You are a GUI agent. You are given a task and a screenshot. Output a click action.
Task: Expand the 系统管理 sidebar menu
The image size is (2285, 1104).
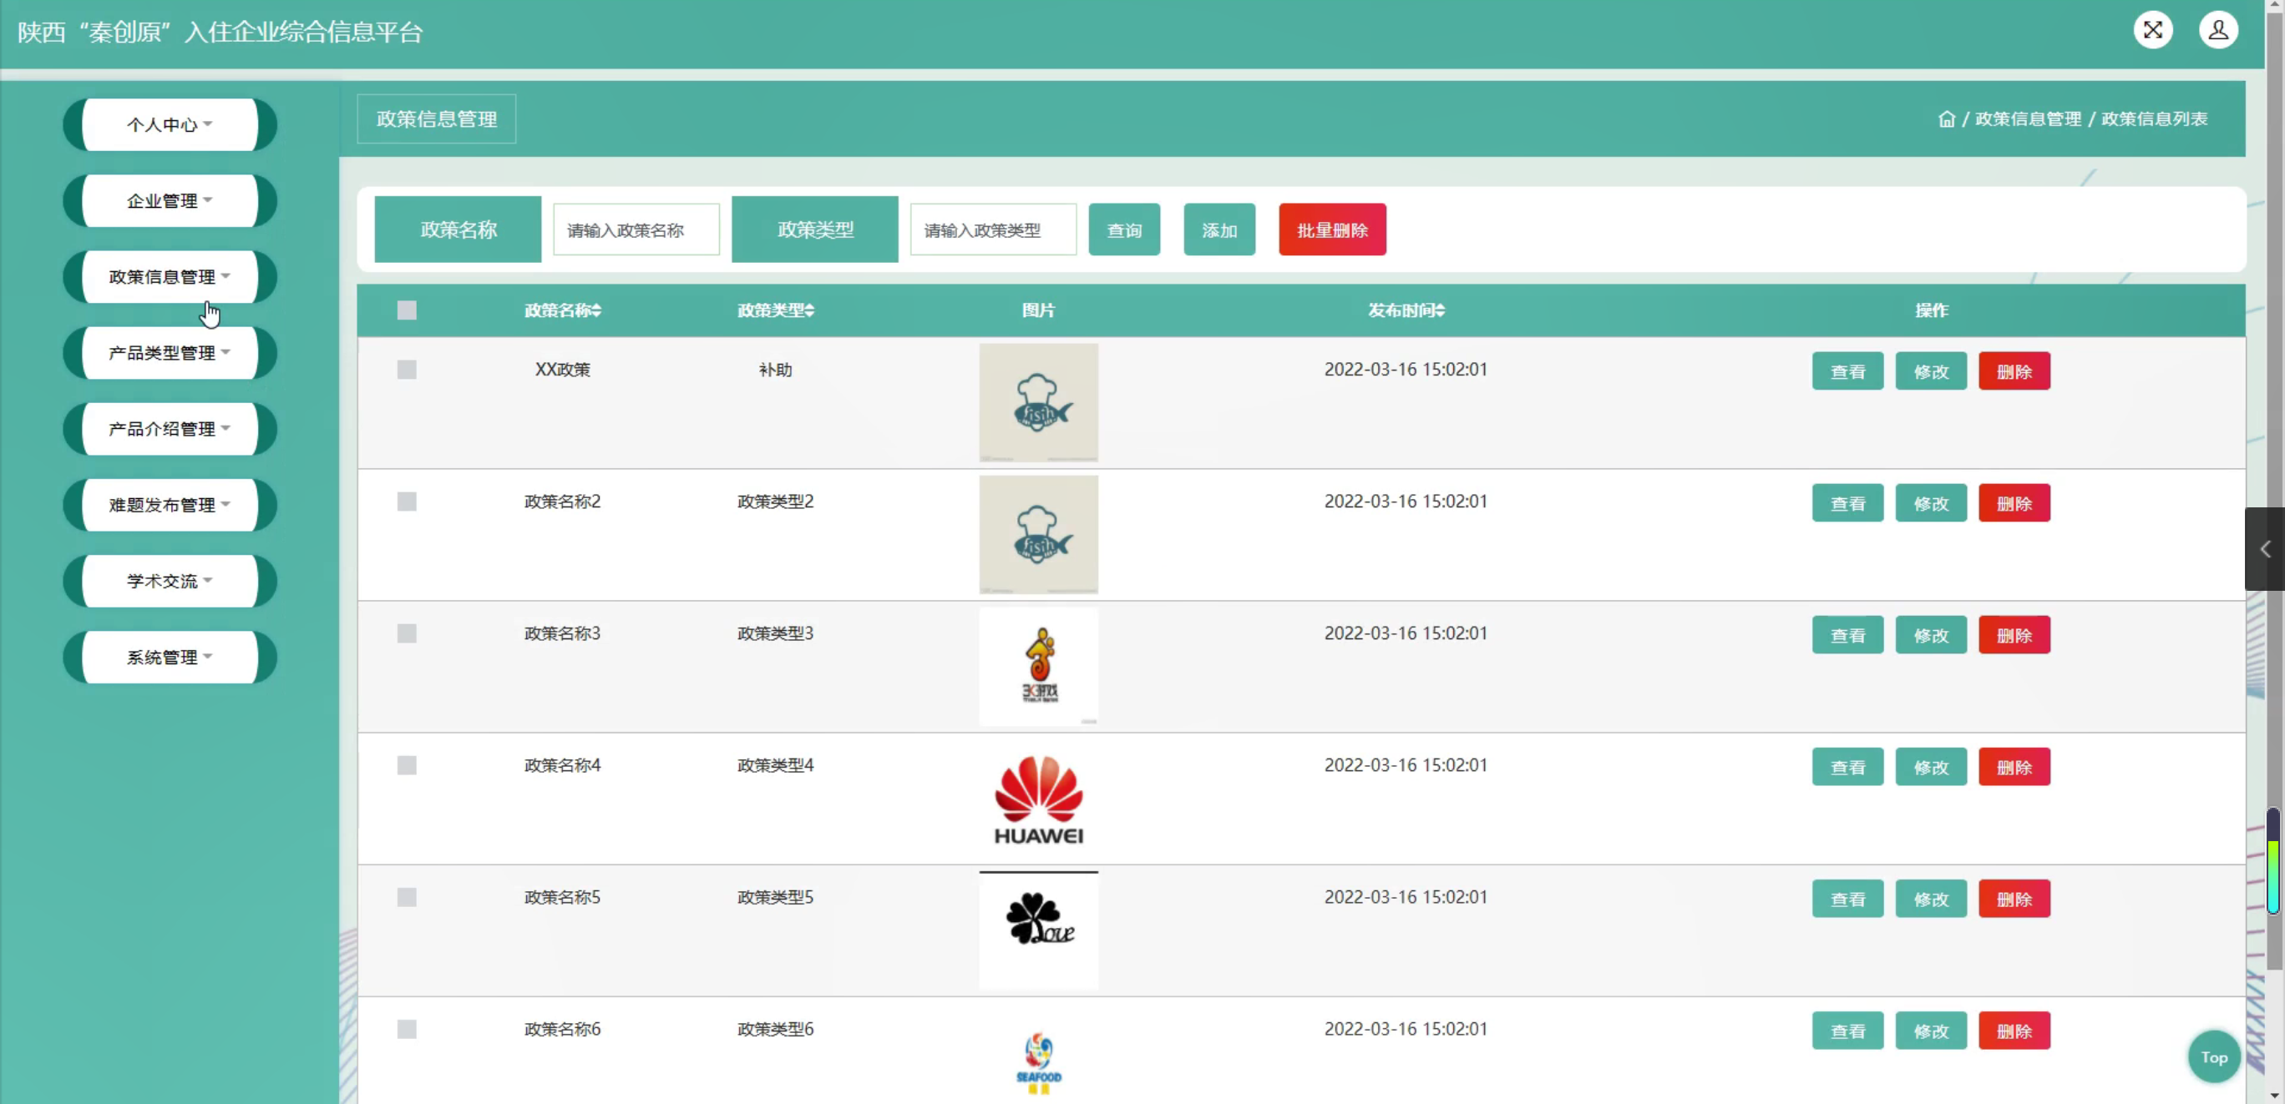(170, 658)
